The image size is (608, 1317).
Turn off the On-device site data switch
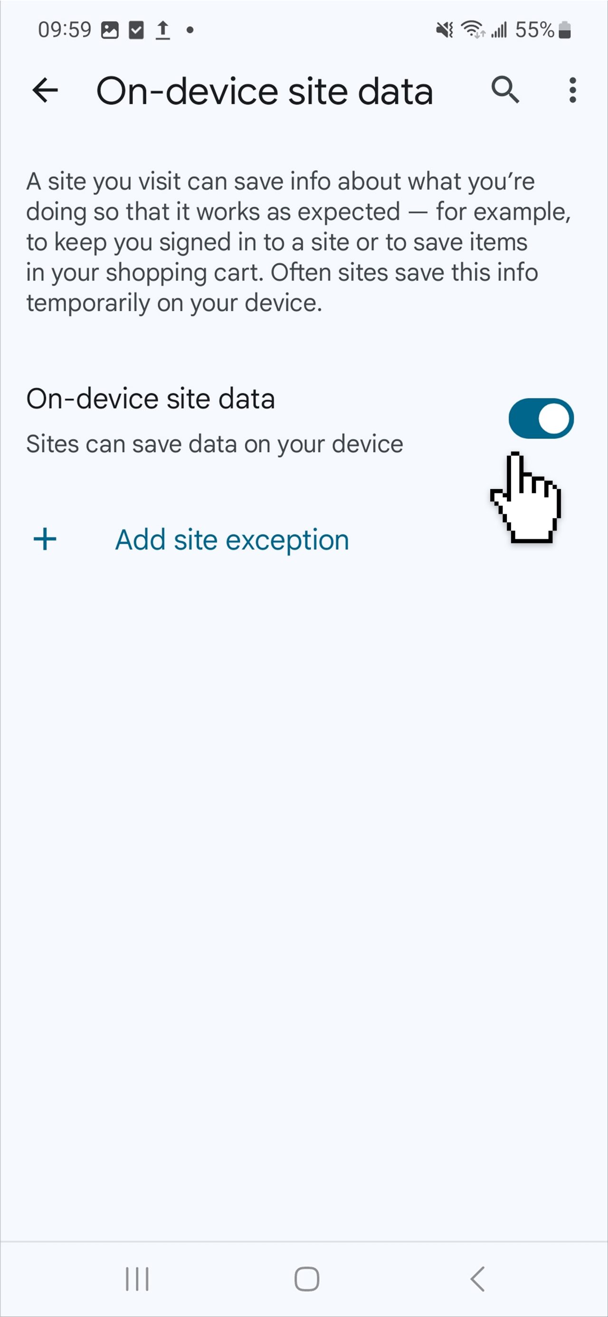coord(541,418)
